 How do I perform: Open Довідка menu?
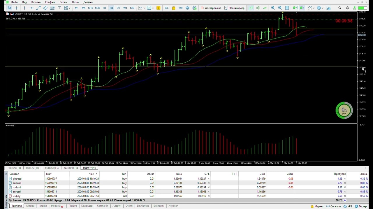pyautogui.click(x=88, y=2)
